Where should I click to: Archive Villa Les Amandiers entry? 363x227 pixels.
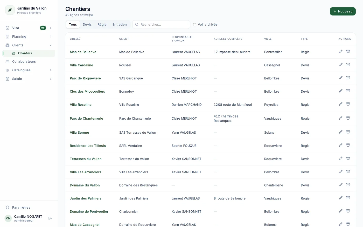[348, 171]
